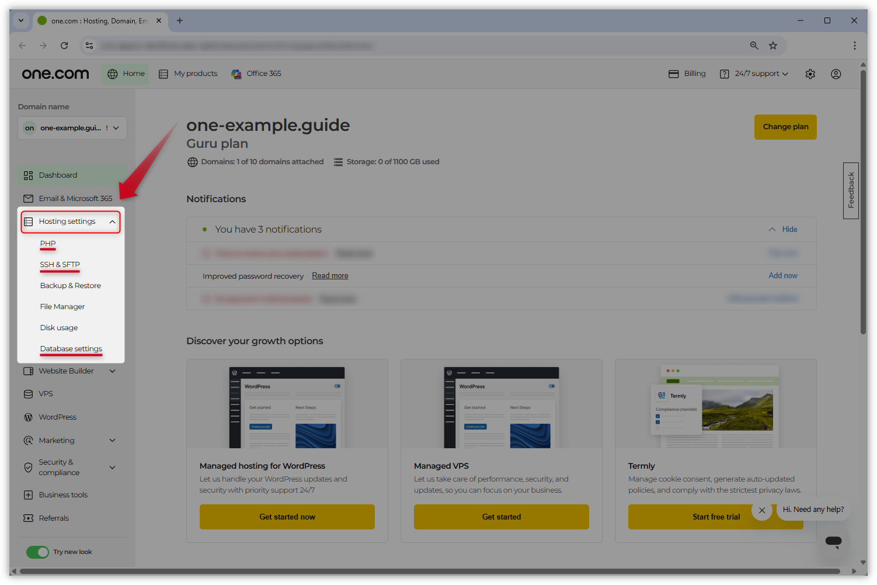Go to My products tab
877x585 pixels.
click(x=188, y=74)
